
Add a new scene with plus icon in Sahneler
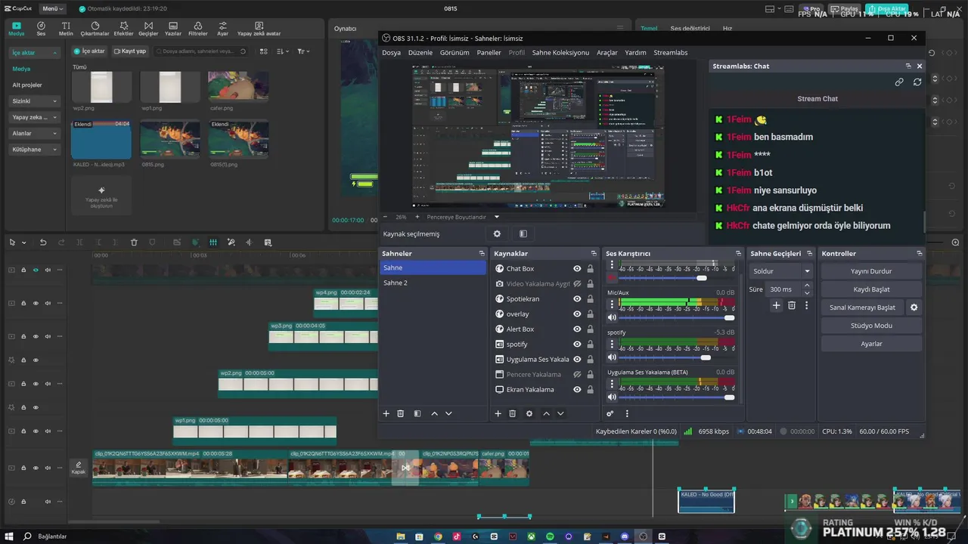tap(386, 413)
